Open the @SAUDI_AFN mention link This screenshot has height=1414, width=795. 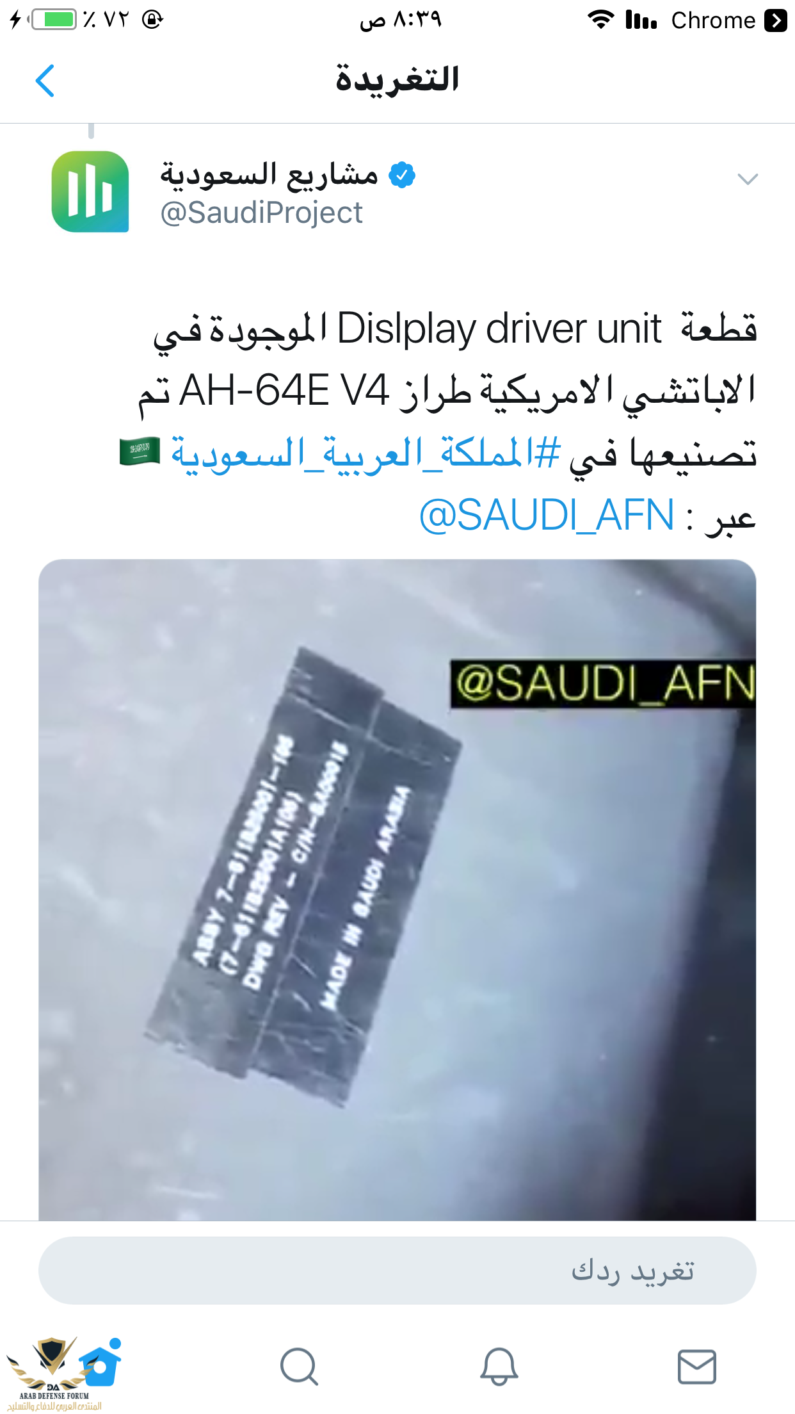click(x=547, y=515)
